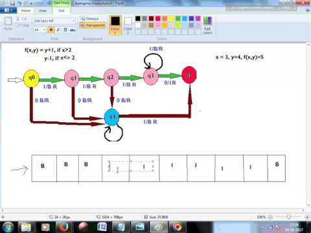This screenshot has height=233, width=311.
Task: Click the Cut button in Clipboard group
Action: pos(21,19)
